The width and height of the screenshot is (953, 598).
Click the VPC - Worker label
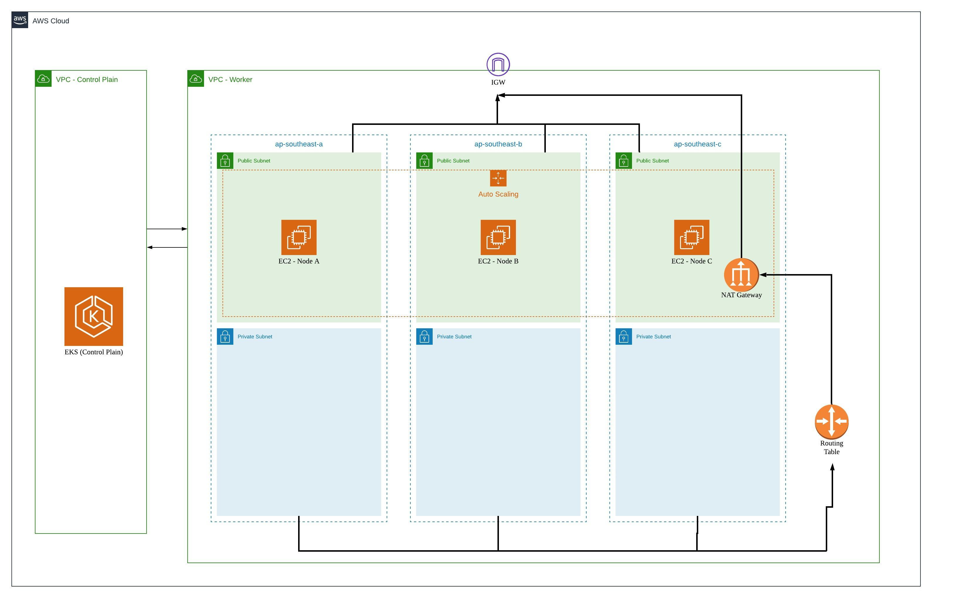pos(230,79)
